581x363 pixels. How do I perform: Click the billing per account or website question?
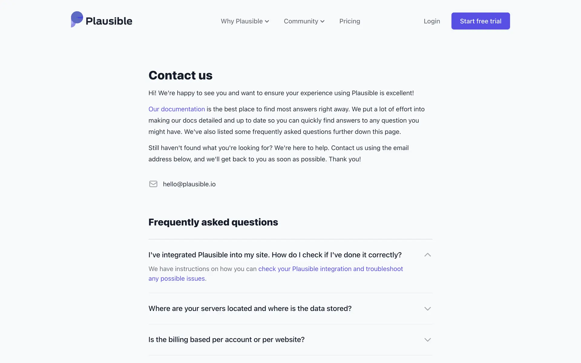click(x=226, y=340)
